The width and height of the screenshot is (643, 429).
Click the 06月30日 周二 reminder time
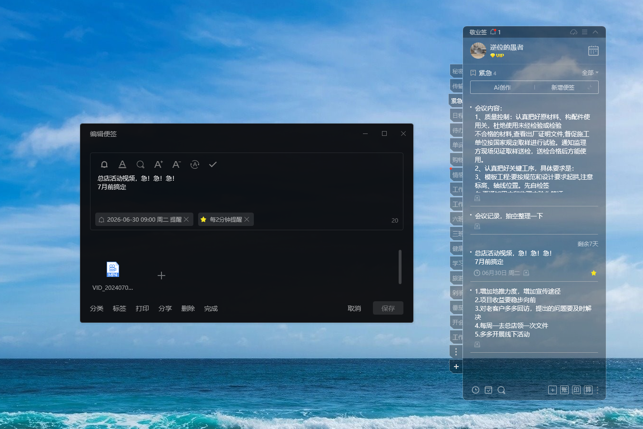pyautogui.click(x=497, y=273)
